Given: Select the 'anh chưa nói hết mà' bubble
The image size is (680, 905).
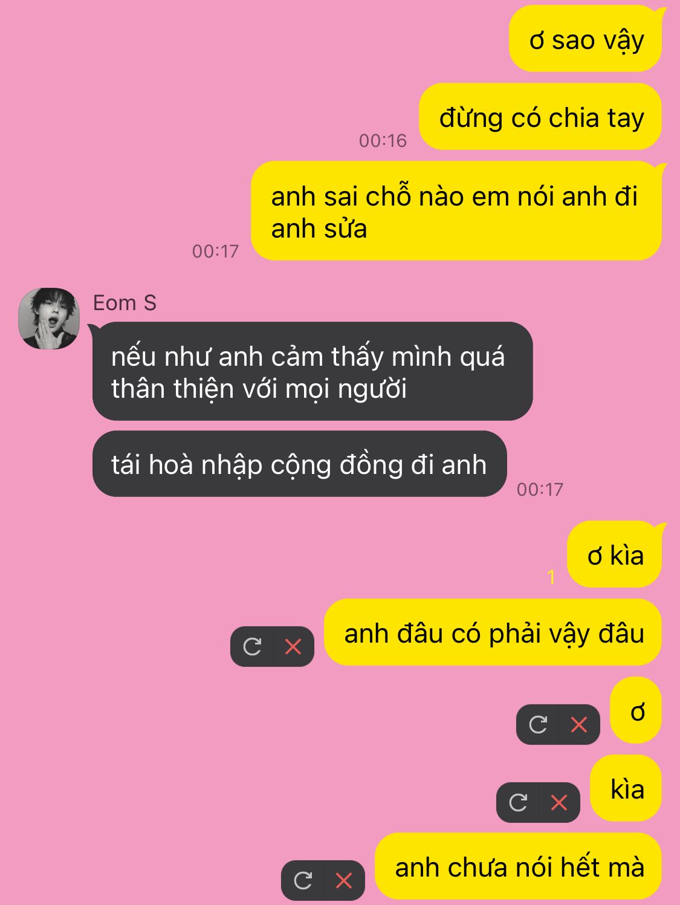Looking at the screenshot, I should [x=519, y=866].
